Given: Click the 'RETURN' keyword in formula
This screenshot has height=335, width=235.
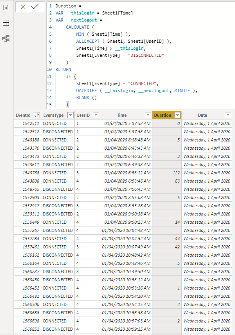Looking at the screenshot, I should coord(63,69).
